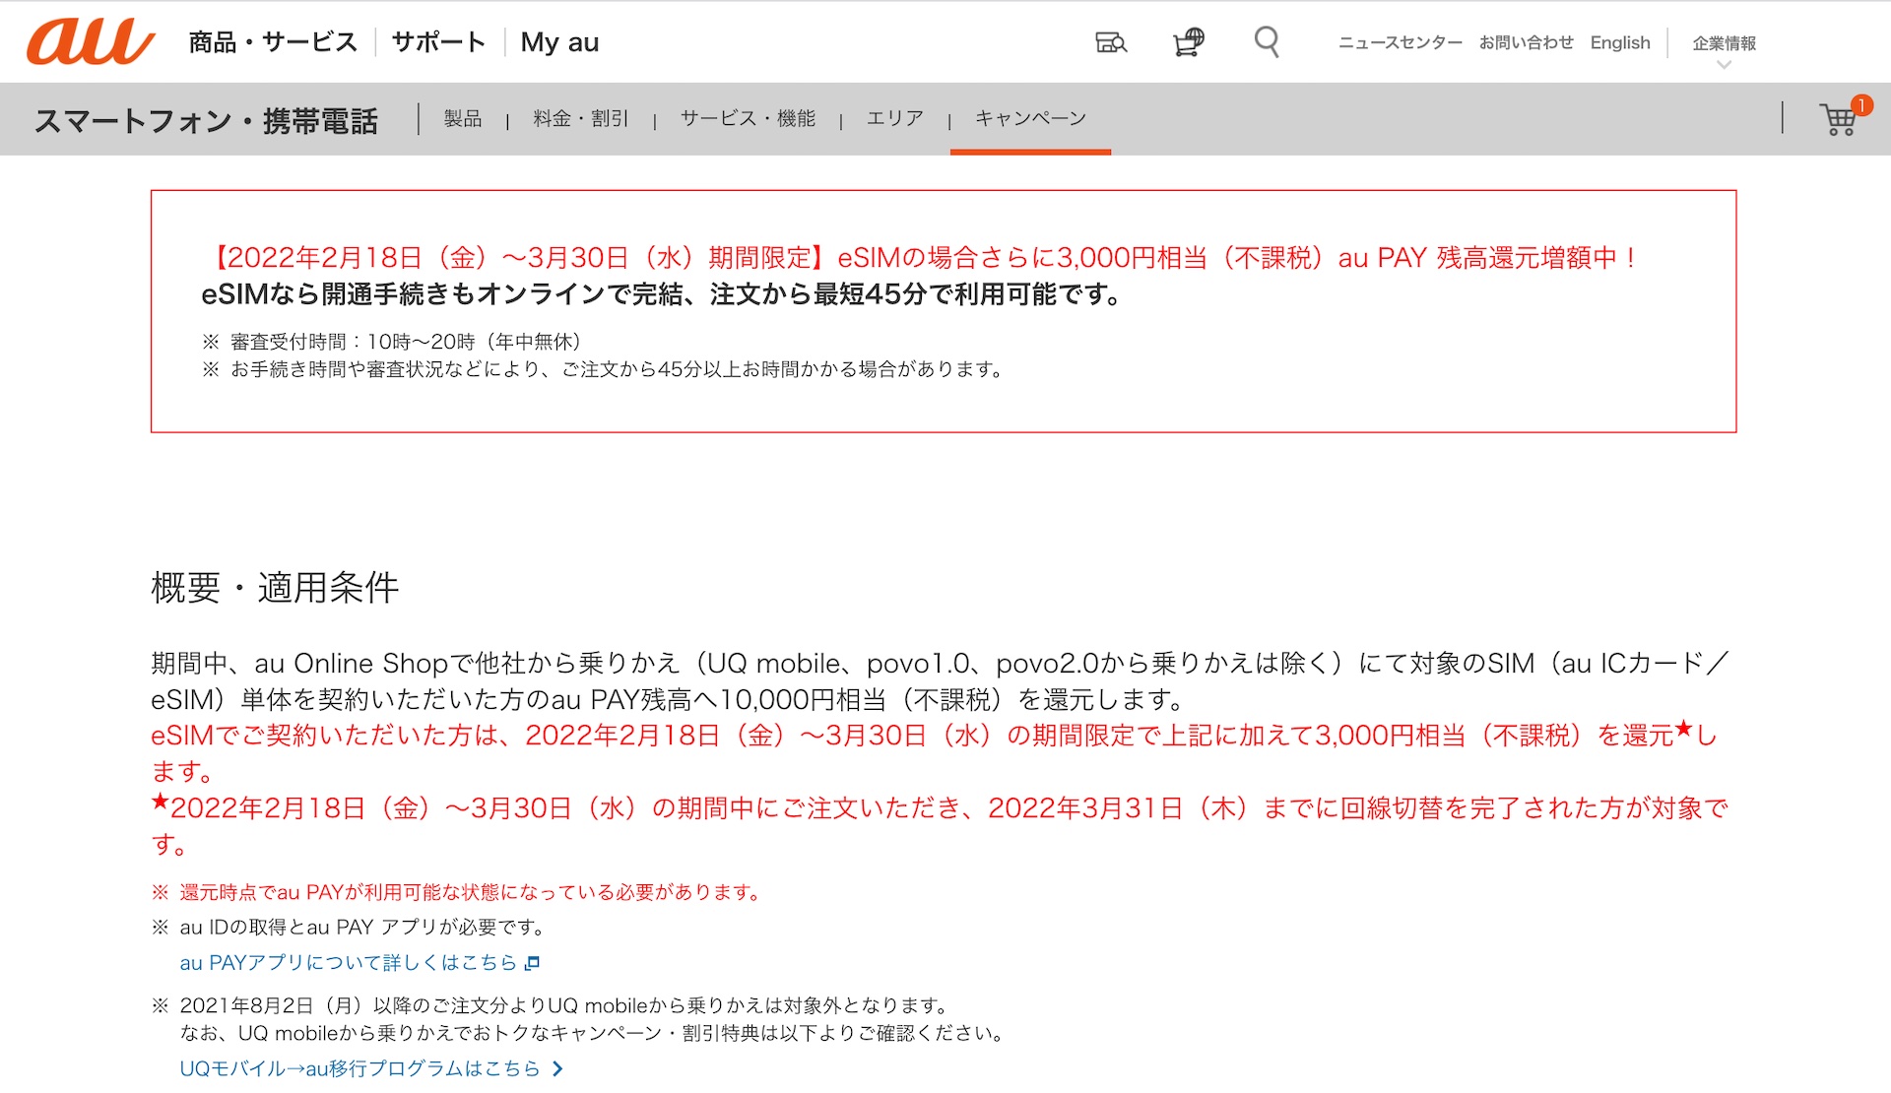Select the 製品 tab
The width and height of the screenshot is (1891, 1093).
[x=463, y=118]
